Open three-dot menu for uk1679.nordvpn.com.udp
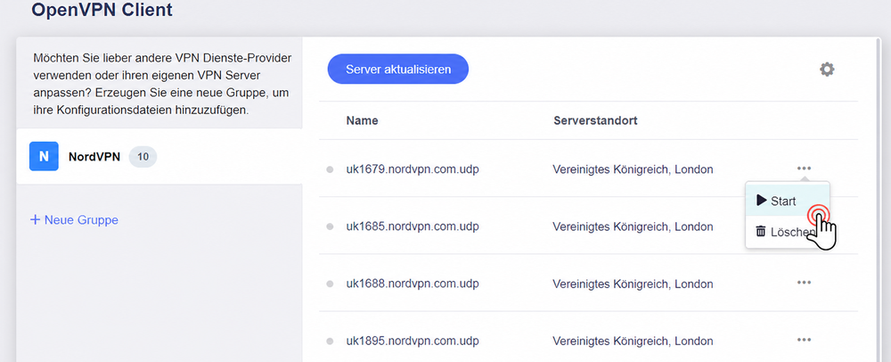The height and width of the screenshot is (362, 891). 804,169
